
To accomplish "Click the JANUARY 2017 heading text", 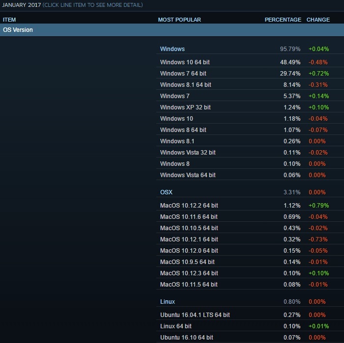I will tap(22, 5).
